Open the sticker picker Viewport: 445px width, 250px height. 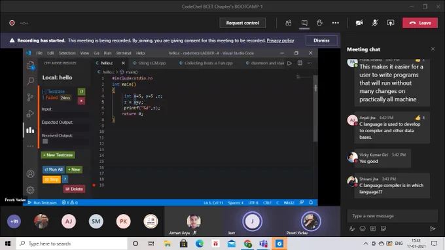383,228
